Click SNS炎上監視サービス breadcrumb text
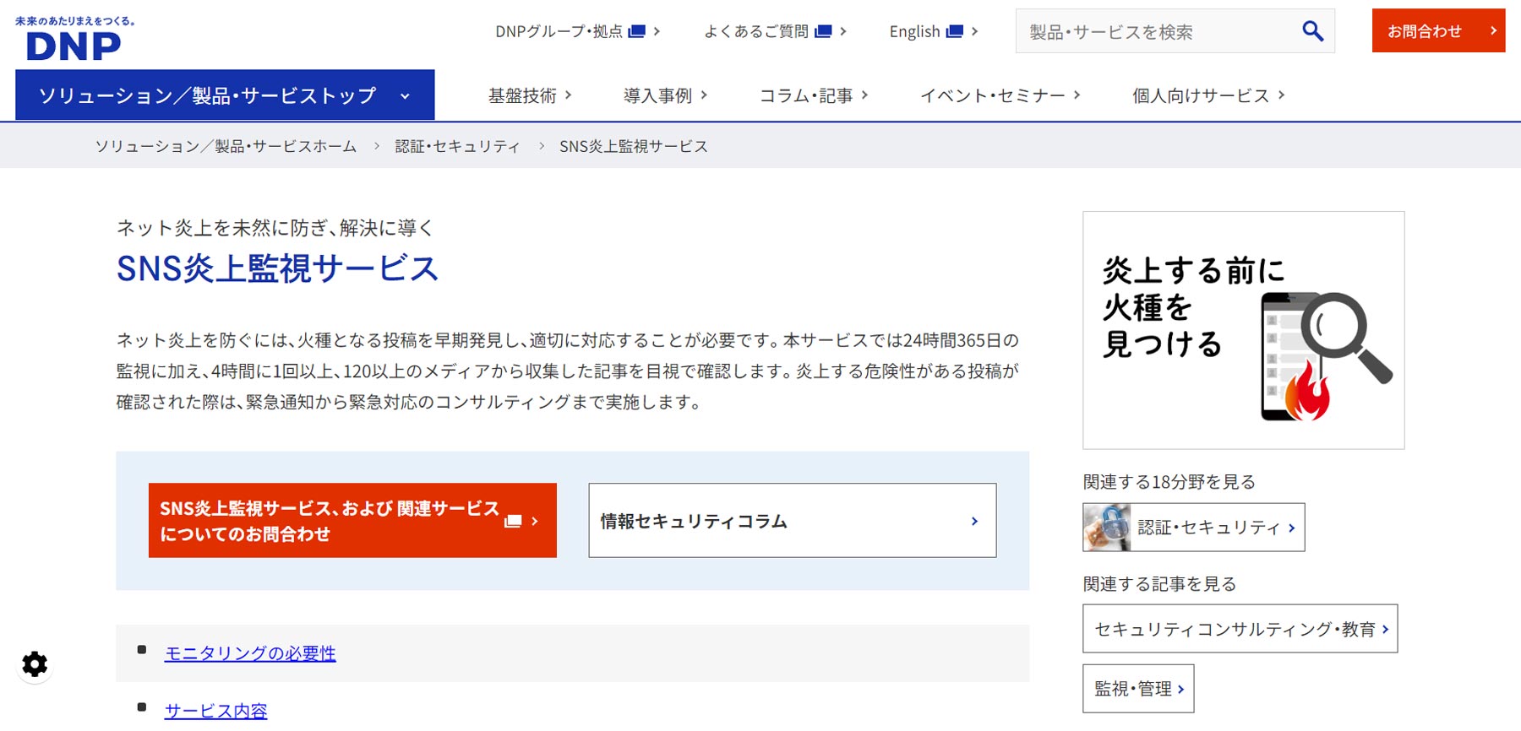Image resolution: width=1521 pixels, height=731 pixels. pyautogui.click(x=634, y=146)
